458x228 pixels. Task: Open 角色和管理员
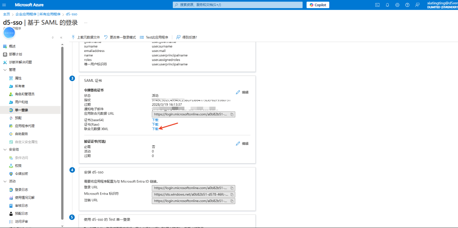tap(24, 94)
